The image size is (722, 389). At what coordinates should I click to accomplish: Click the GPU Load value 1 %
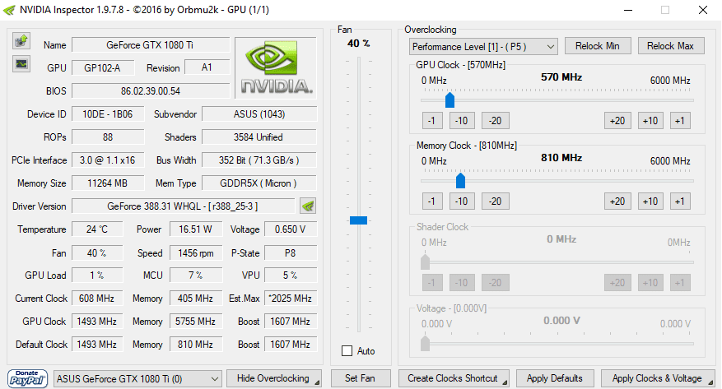97,275
